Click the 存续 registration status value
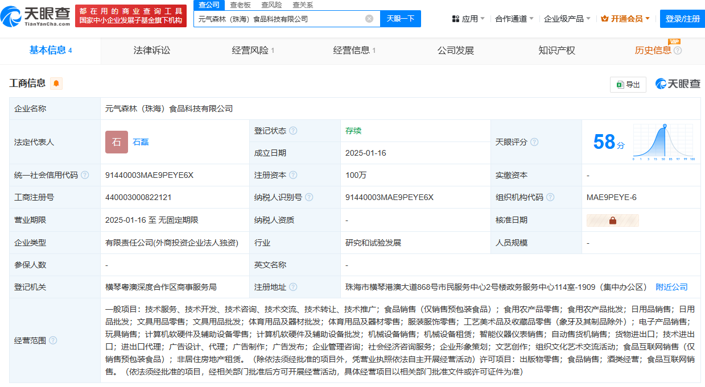Screen dimensions: 705x387 click(353, 131)
